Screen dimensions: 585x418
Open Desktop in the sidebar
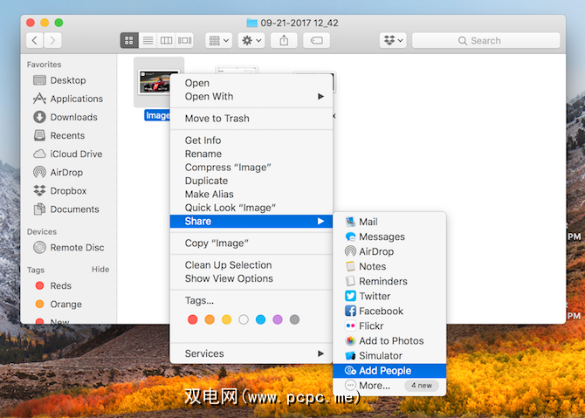68,80
